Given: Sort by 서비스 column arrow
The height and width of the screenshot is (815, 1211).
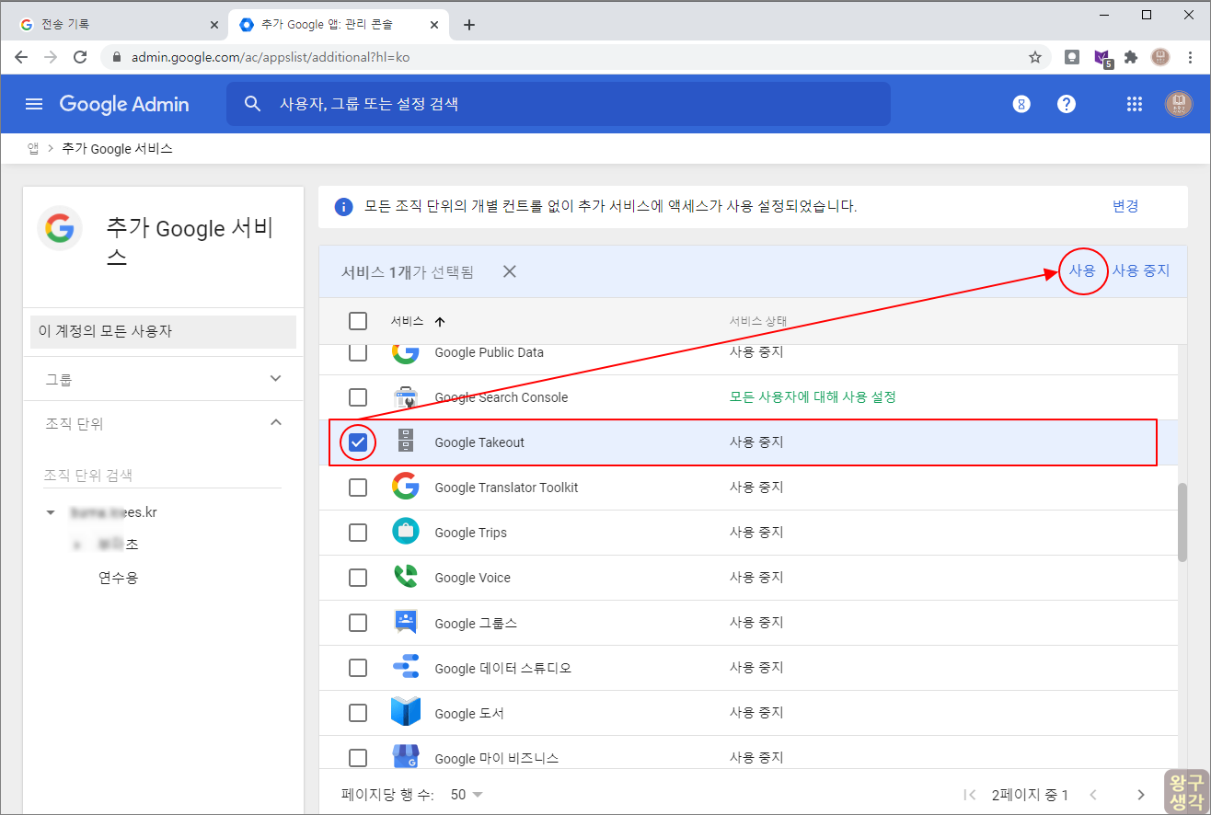Looking at the screenshot, I should [440, 322].
